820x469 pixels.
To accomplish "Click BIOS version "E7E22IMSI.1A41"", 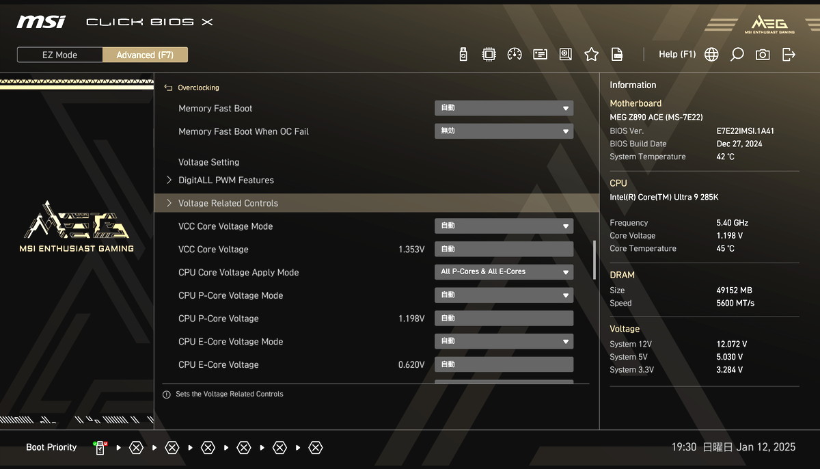I will [746, 131].
